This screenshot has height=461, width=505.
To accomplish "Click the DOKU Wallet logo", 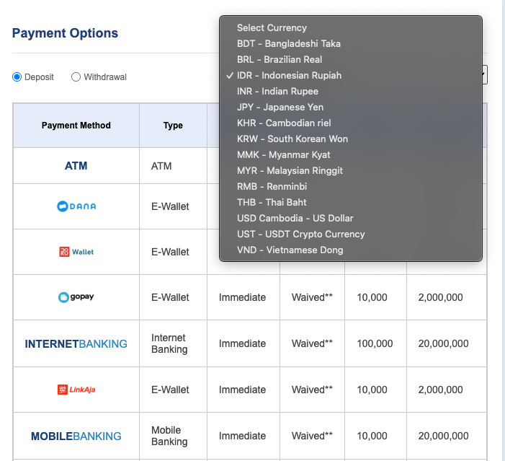I will click(76, 252).
